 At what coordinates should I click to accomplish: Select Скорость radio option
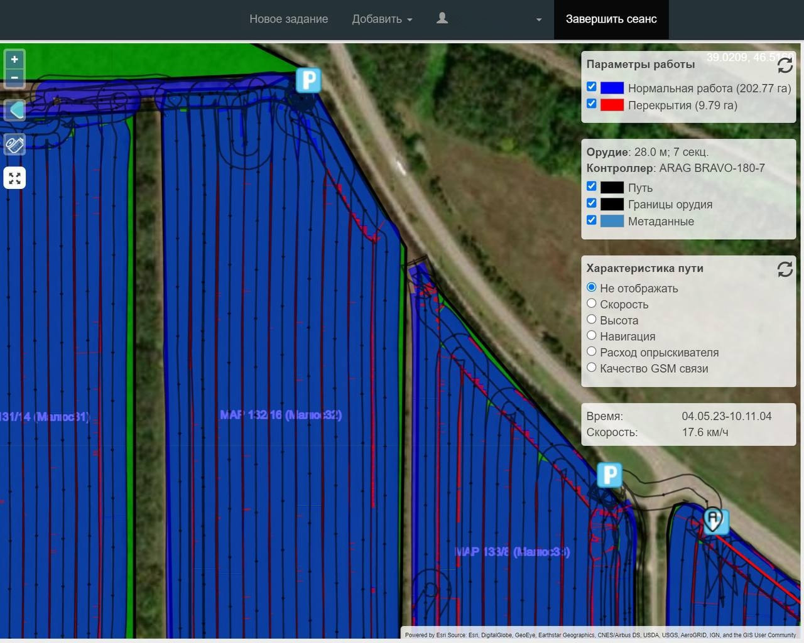point(591,303)
